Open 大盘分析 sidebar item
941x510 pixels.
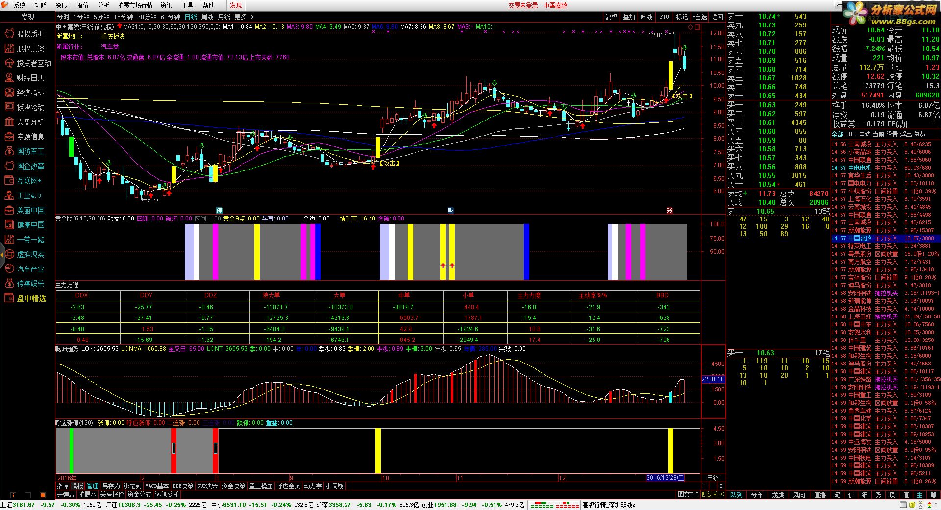click(x=25, y=122)
